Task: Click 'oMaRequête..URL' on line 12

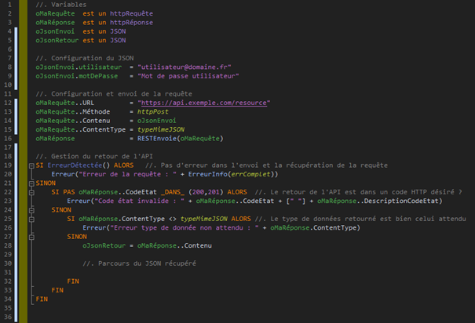Action: (x=65, y=103)
